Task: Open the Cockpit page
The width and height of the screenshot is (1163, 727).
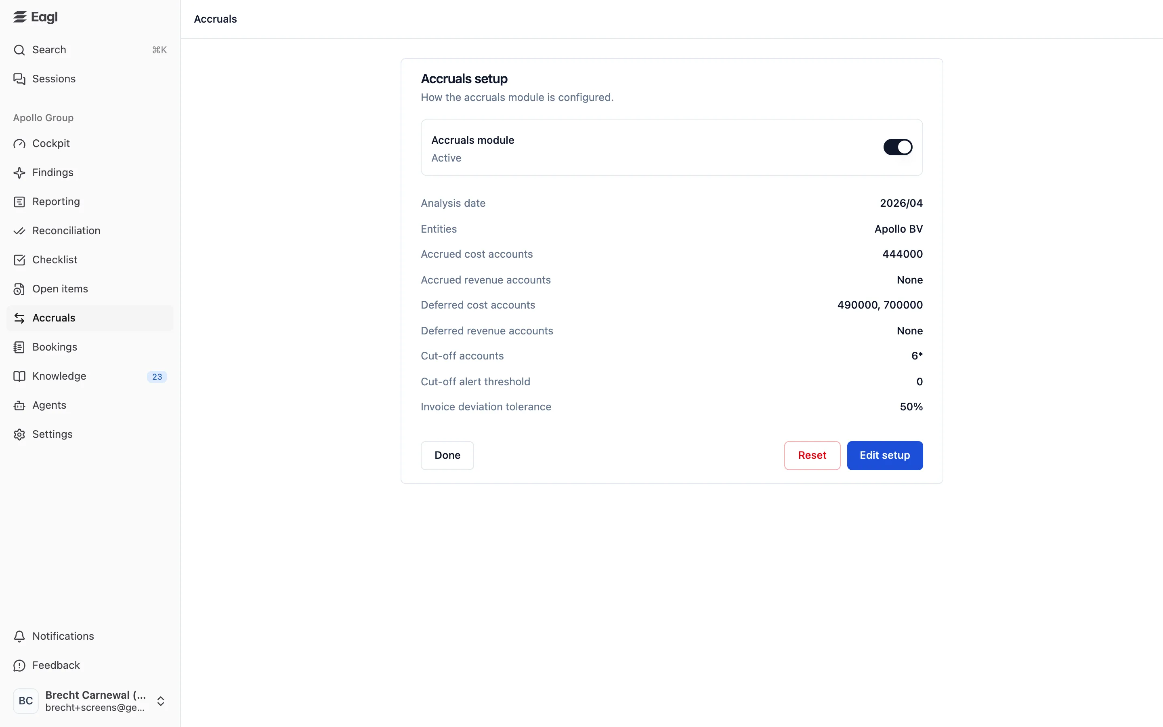Action: 90,144
